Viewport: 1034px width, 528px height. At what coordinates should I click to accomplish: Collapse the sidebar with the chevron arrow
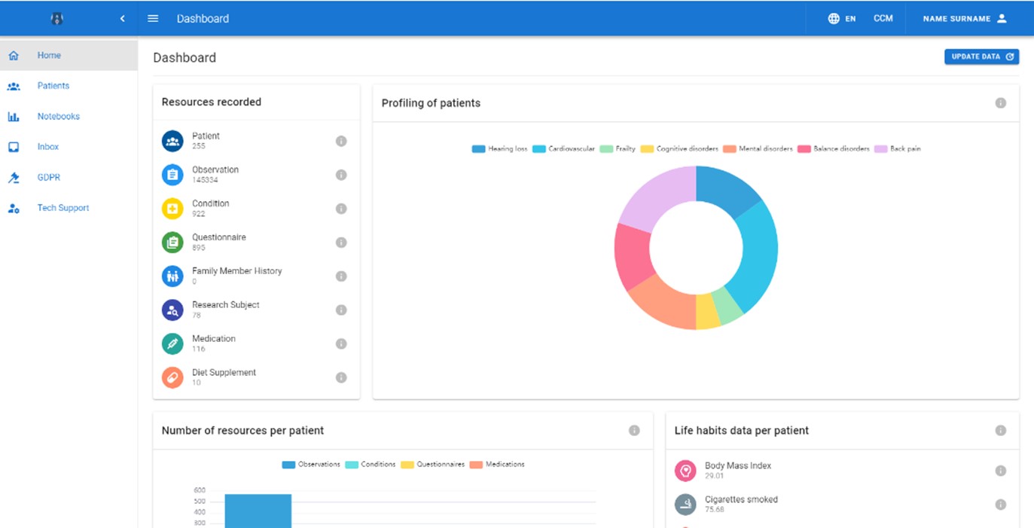pos(122,19)
